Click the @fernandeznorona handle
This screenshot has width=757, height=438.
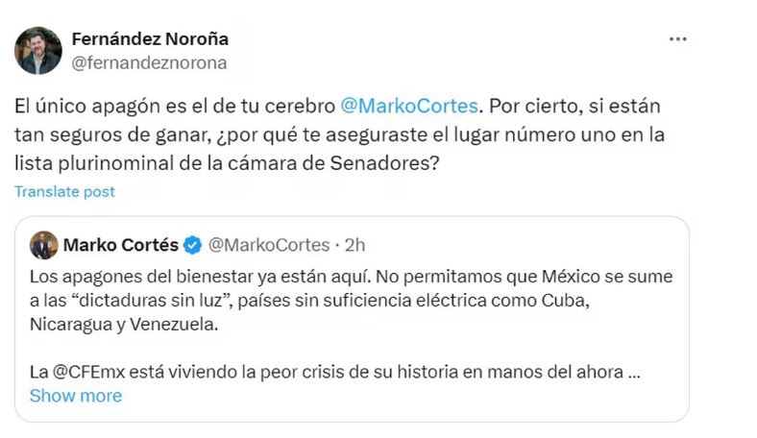pos(149,62)
